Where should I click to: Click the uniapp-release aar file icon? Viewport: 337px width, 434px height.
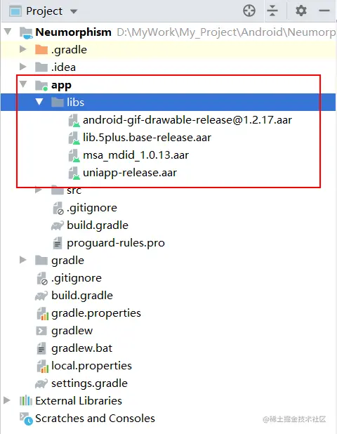tap(74, 173)
